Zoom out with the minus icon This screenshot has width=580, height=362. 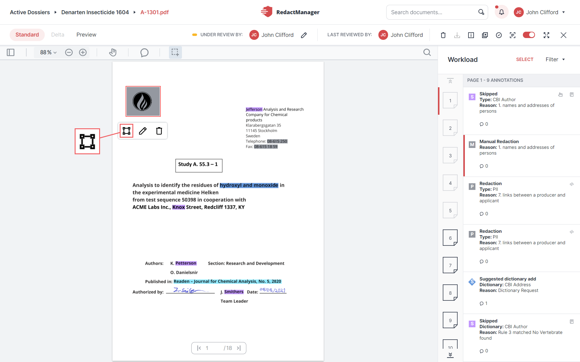(69, 53)
